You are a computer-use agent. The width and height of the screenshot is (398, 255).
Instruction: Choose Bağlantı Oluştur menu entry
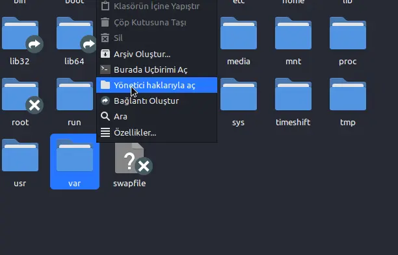click(x=157, y=101)
